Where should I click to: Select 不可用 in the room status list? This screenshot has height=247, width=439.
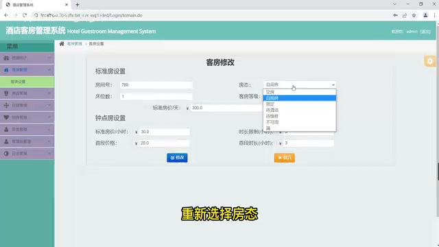299,122
